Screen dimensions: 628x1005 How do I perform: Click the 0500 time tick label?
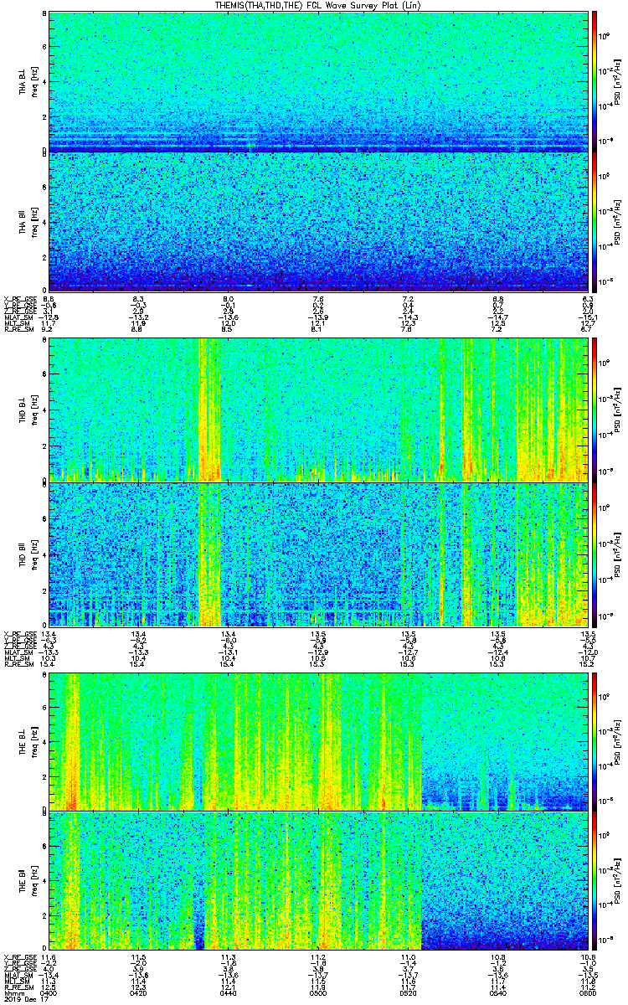tap(318, 993)
